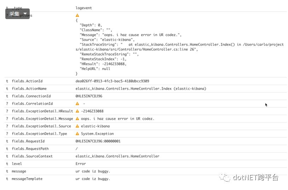Click warning icon beside elastic-kibana Source value
This screenshot has width=288, height=190.
click(x=77, y=126)
